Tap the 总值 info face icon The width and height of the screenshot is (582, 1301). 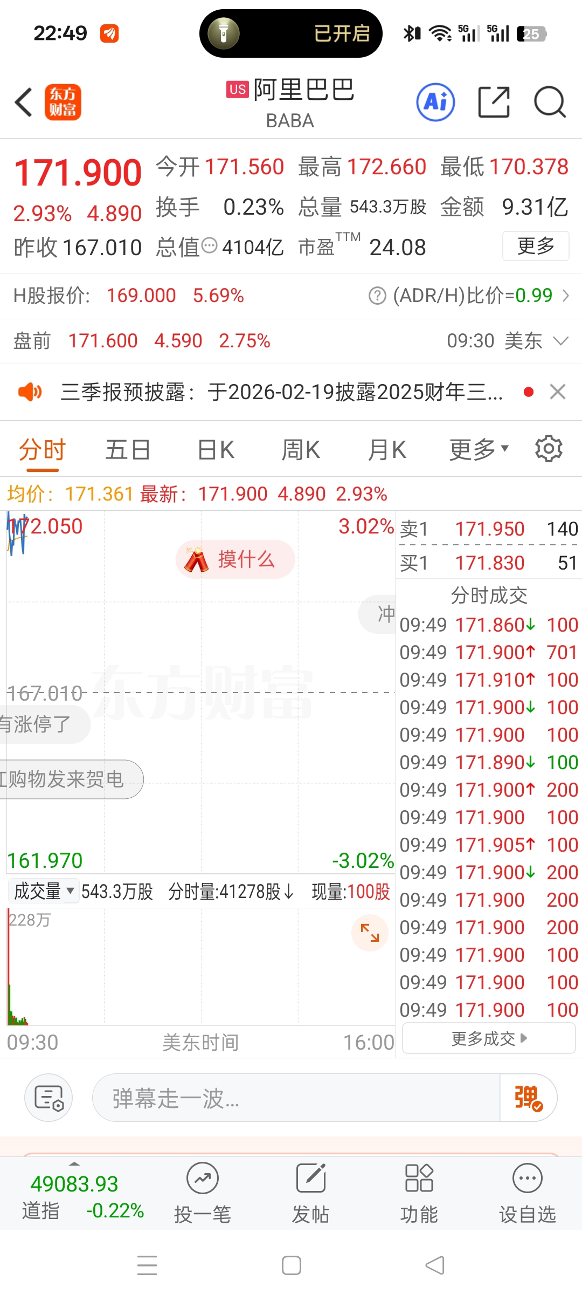209,246
